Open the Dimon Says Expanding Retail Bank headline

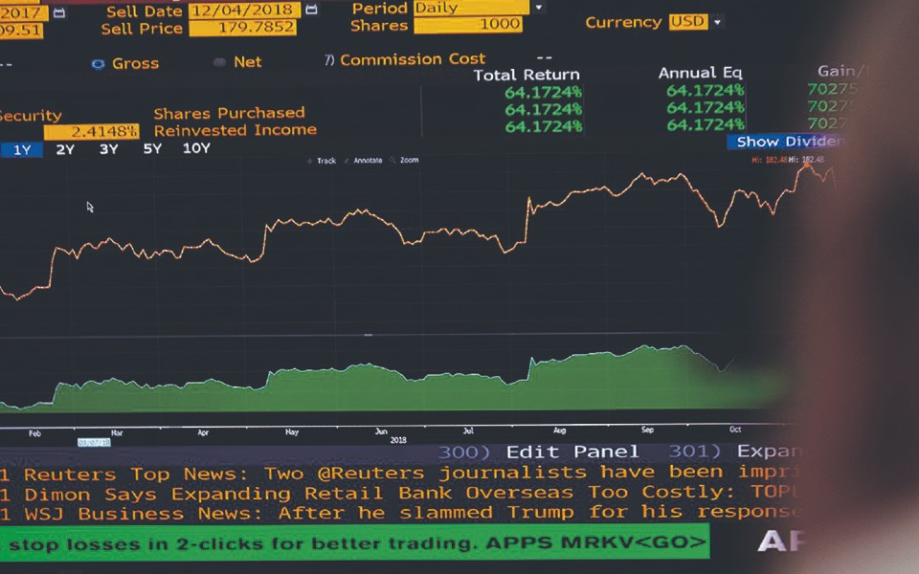(400, 493)
